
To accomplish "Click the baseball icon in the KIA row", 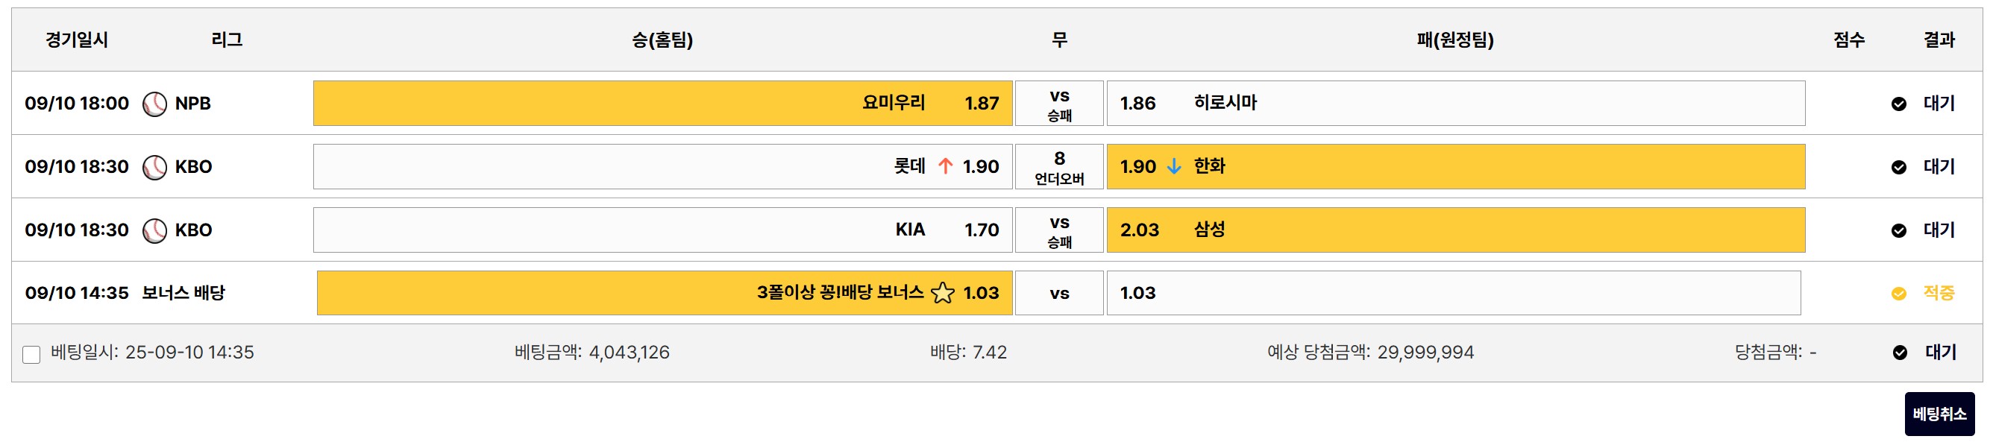I will [x=154, y=230].
